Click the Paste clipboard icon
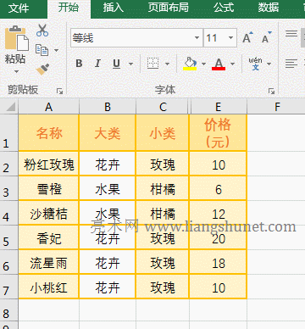 tap(17, 38)
